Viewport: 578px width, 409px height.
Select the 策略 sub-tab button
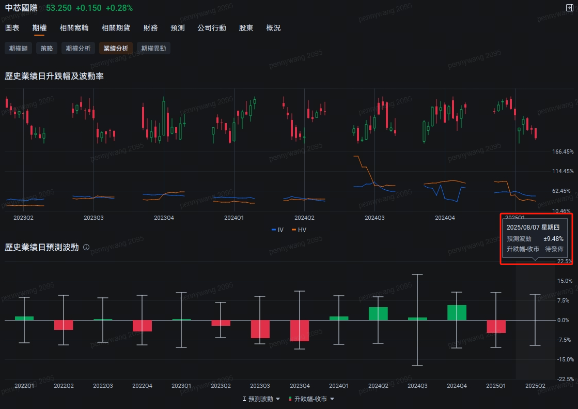(46, 48)
